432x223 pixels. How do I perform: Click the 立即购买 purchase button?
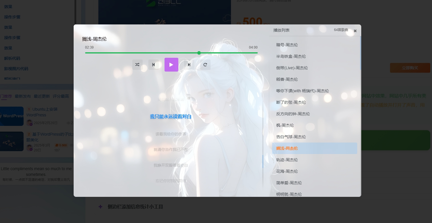[x=410, y=68]
